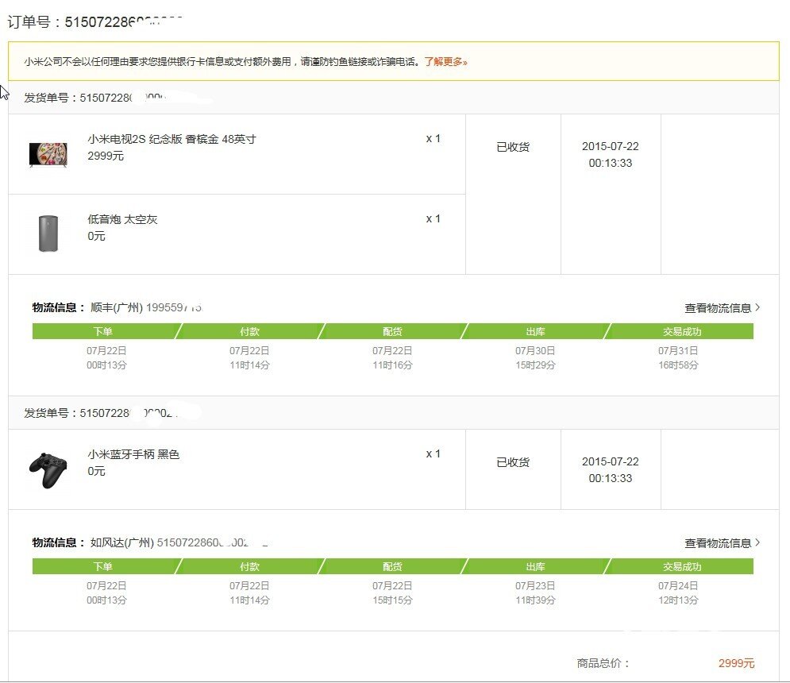This screenshot has width=790, height=683.
Task: Click the 付款 step in 如风达 progress bar
Action: [x=249, y=566]
